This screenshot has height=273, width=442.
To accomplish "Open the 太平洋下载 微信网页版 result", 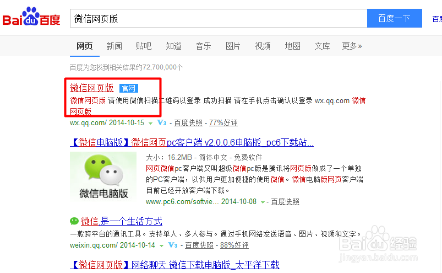I will pyautogui.click(x=175, y=265).
